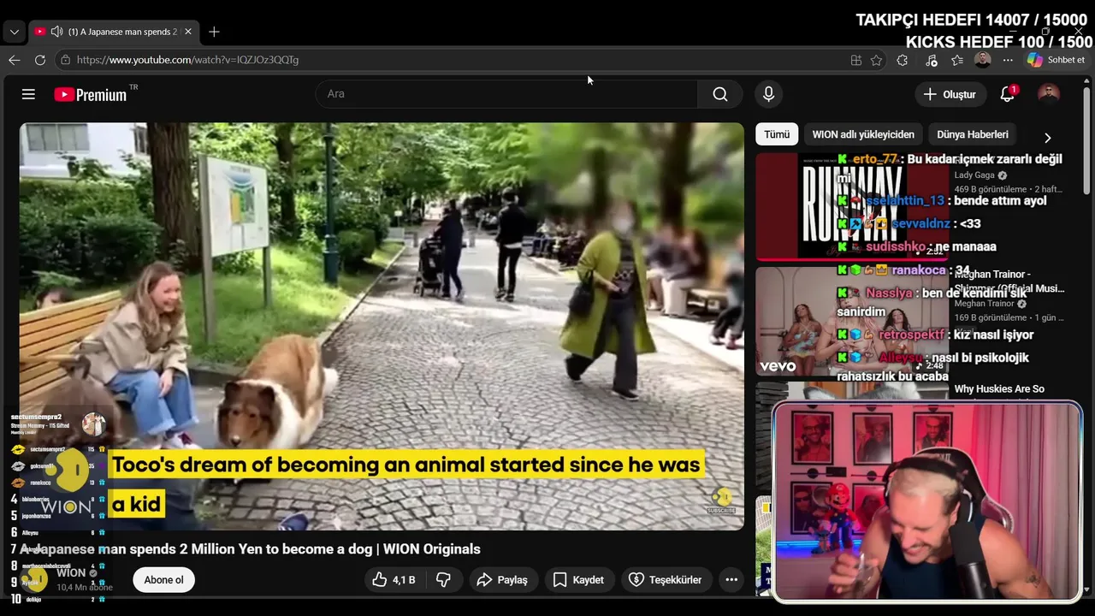The height and width of the screenshot is (616, 1095).
Task: Click the search magnifier button
Action: click(720, 94)
